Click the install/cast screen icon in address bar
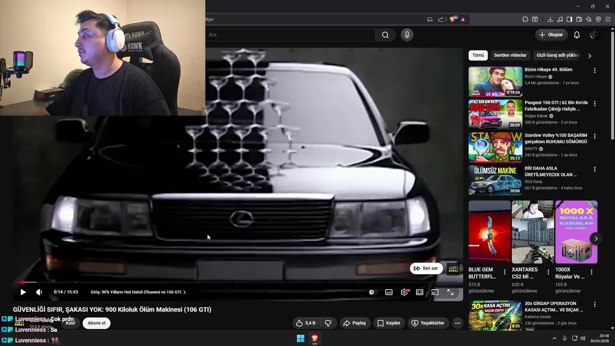 point(430,19)
